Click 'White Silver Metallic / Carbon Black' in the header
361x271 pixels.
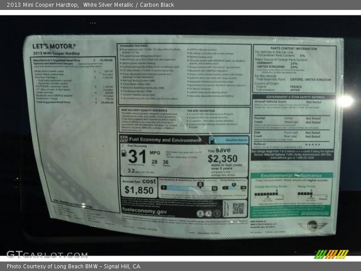coord(129,5)
